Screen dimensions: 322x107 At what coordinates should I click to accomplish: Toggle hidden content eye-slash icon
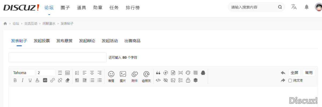pos(166,80)
